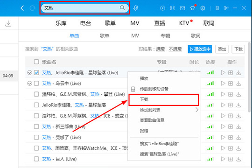Screen dimensions: 252x168
Task: Open 艾热 artist link in 巨人 (Live) row
Action: 47,159
